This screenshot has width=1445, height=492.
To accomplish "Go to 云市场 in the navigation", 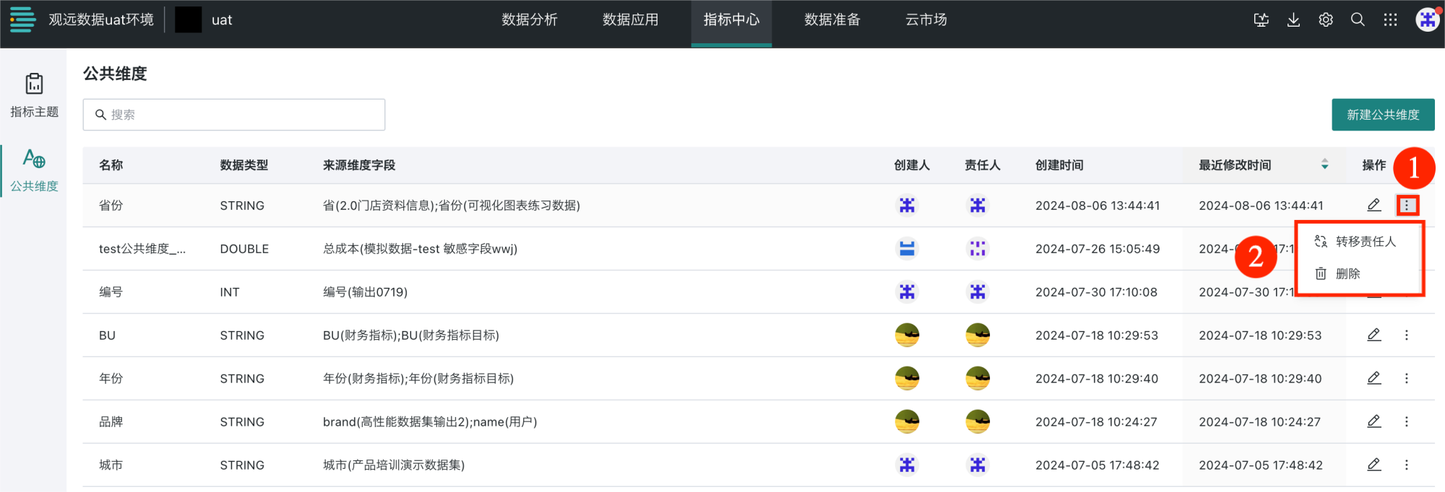I will tap(926, 20).
